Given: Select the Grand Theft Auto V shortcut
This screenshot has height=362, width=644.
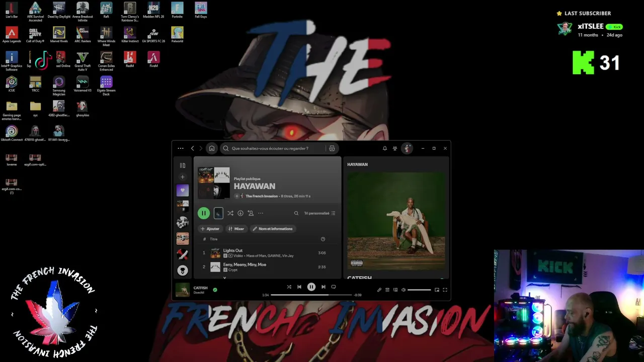Looking at the screenshot, I should (x=83, y=61).
